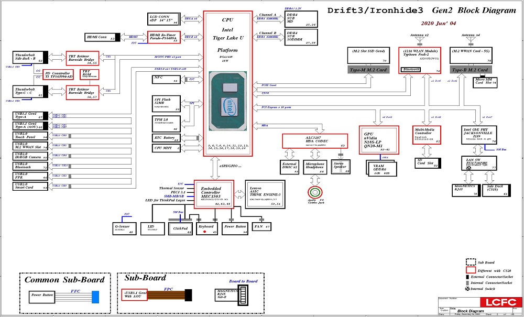The width and height of the screenshot is (524, 317).
Task: Click the USB3.1 Gen1 Type-A (AOU) block
Action: 30,126
